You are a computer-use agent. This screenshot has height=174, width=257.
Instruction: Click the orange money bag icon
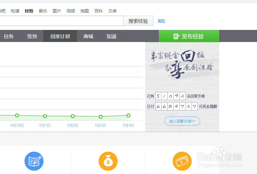click(x=108, y=161)
